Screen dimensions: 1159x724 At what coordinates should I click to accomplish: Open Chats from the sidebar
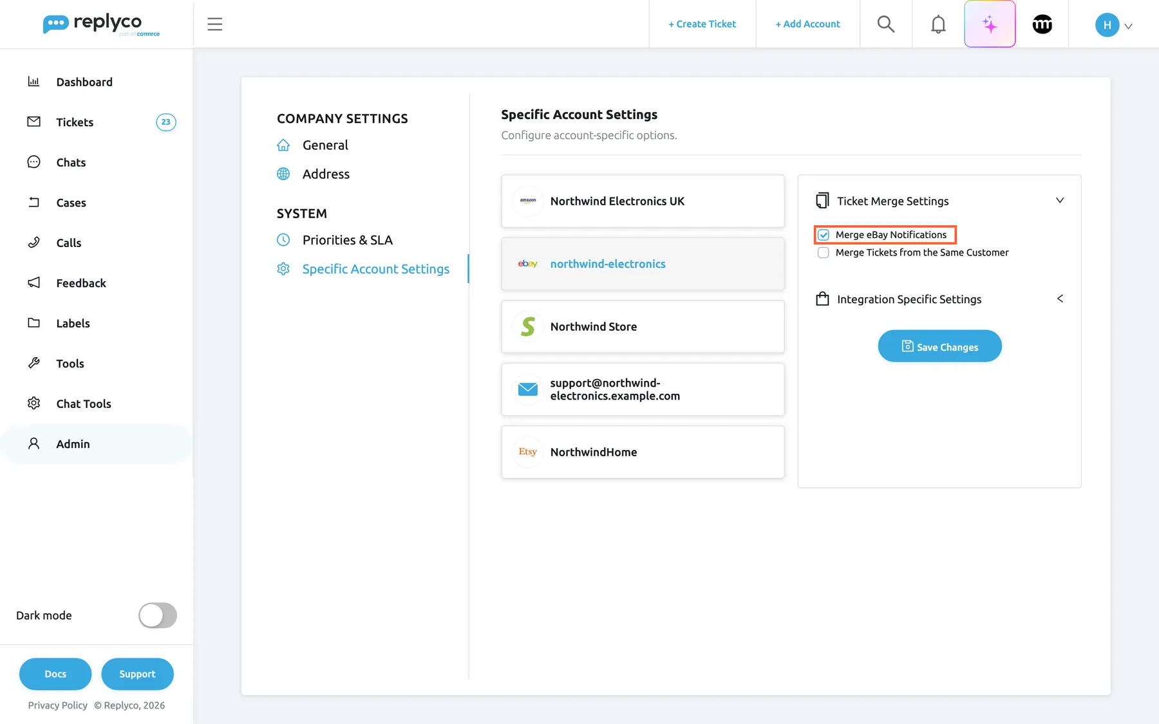(97, 162)
